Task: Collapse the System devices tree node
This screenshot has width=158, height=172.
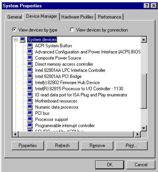Action: coord(16,40)
